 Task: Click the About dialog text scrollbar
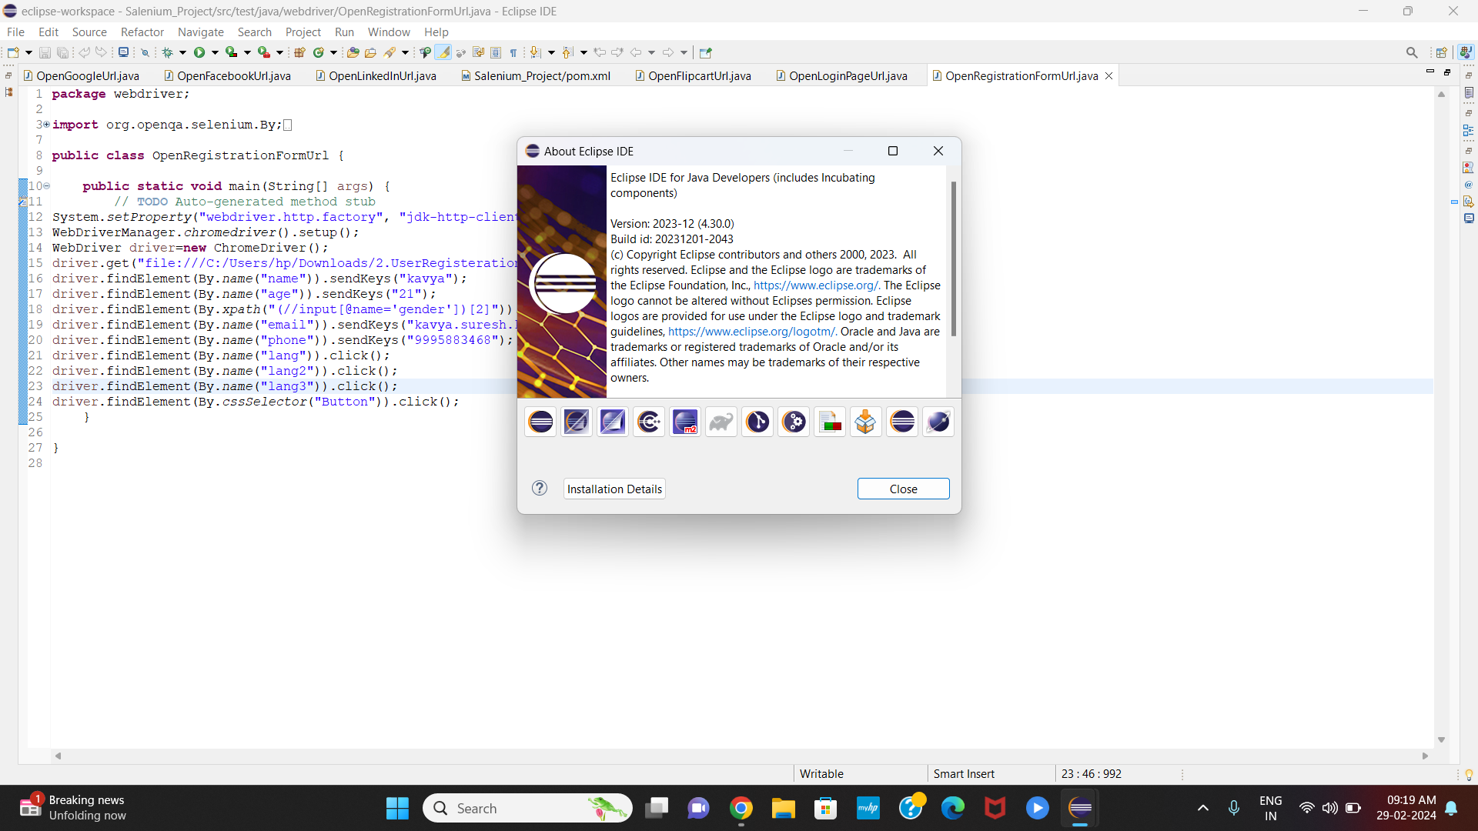coord(953,259)
